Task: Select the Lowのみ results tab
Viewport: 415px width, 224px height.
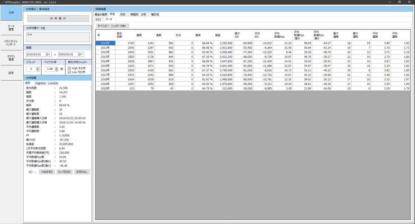Action: [53, 83]
